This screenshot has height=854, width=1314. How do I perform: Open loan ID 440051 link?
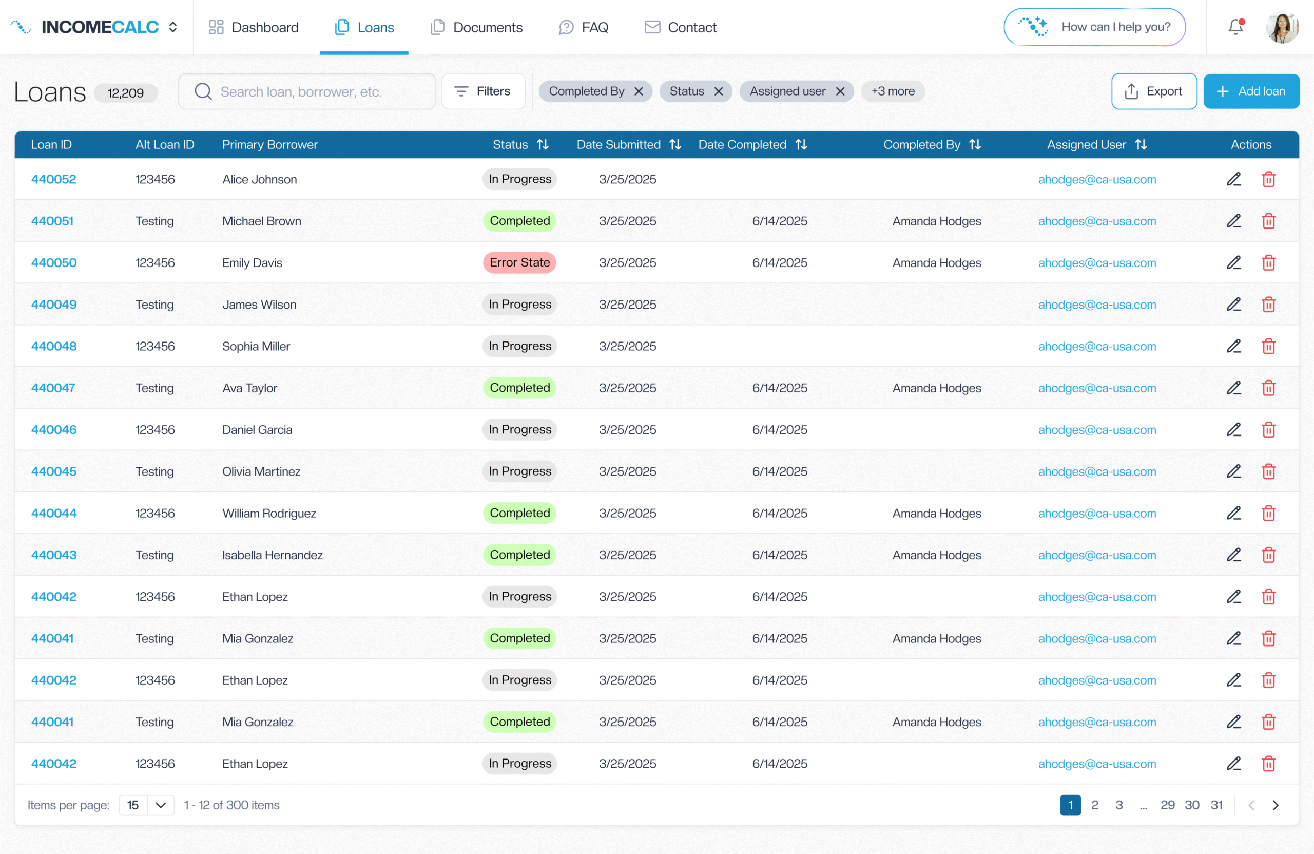click(x=52, y=221)
